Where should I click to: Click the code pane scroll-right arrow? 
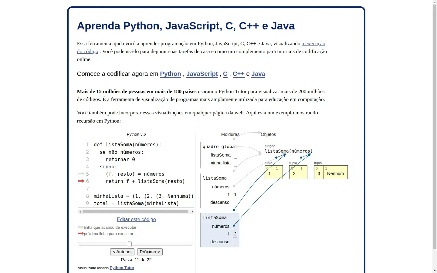192,212
